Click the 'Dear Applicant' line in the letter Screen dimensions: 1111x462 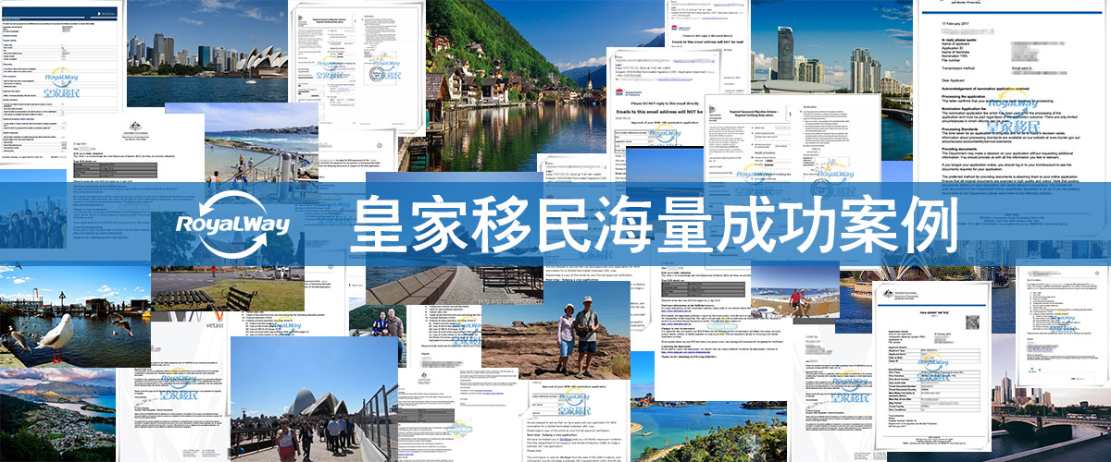point(952,79)
